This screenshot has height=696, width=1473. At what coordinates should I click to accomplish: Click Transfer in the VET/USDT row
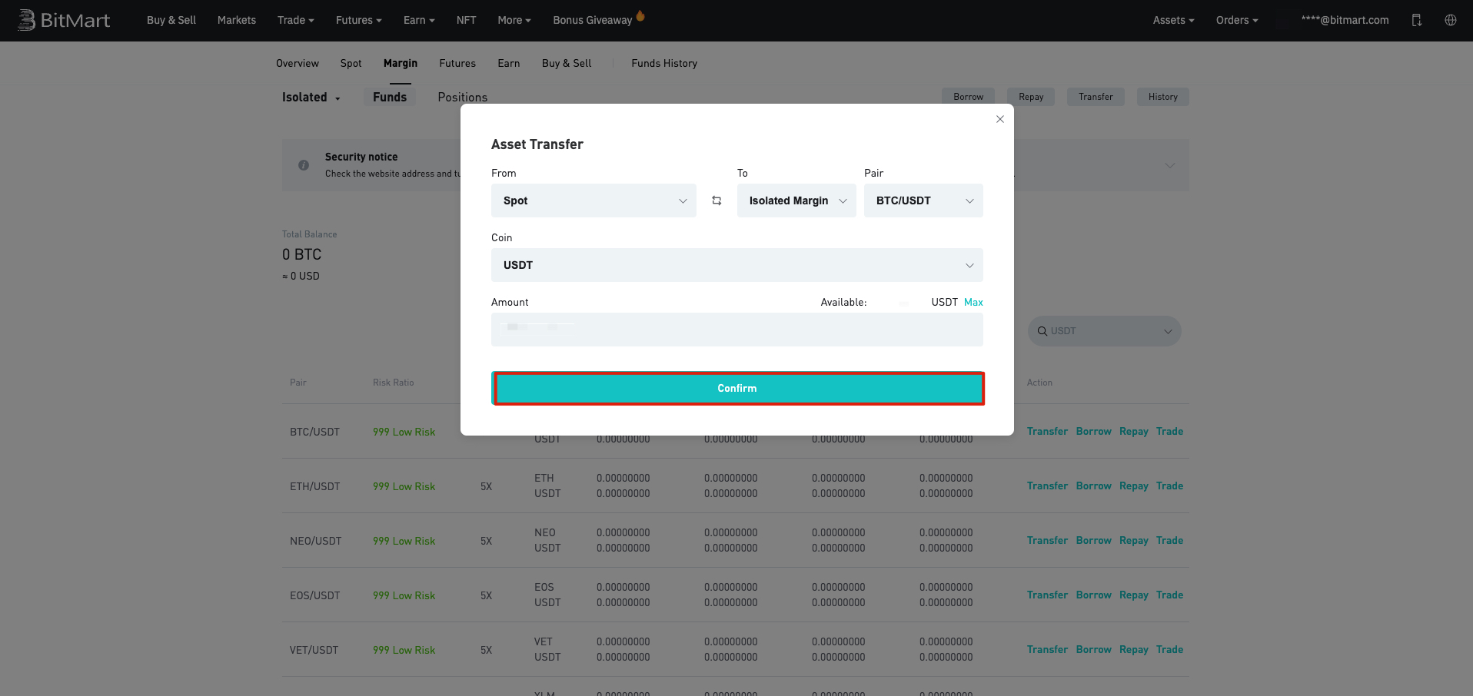pos(1047,649)
